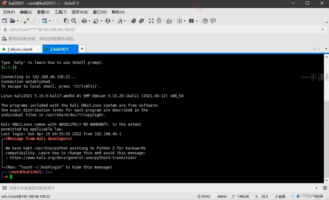
Task: Click the ssh address bar field
Action: coord(164,29)
